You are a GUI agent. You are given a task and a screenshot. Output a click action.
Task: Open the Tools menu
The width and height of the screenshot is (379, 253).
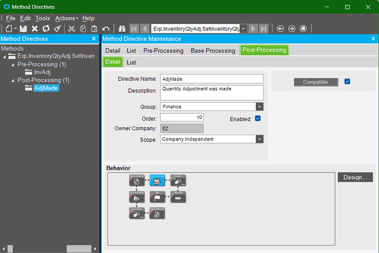tap(42, 18)
